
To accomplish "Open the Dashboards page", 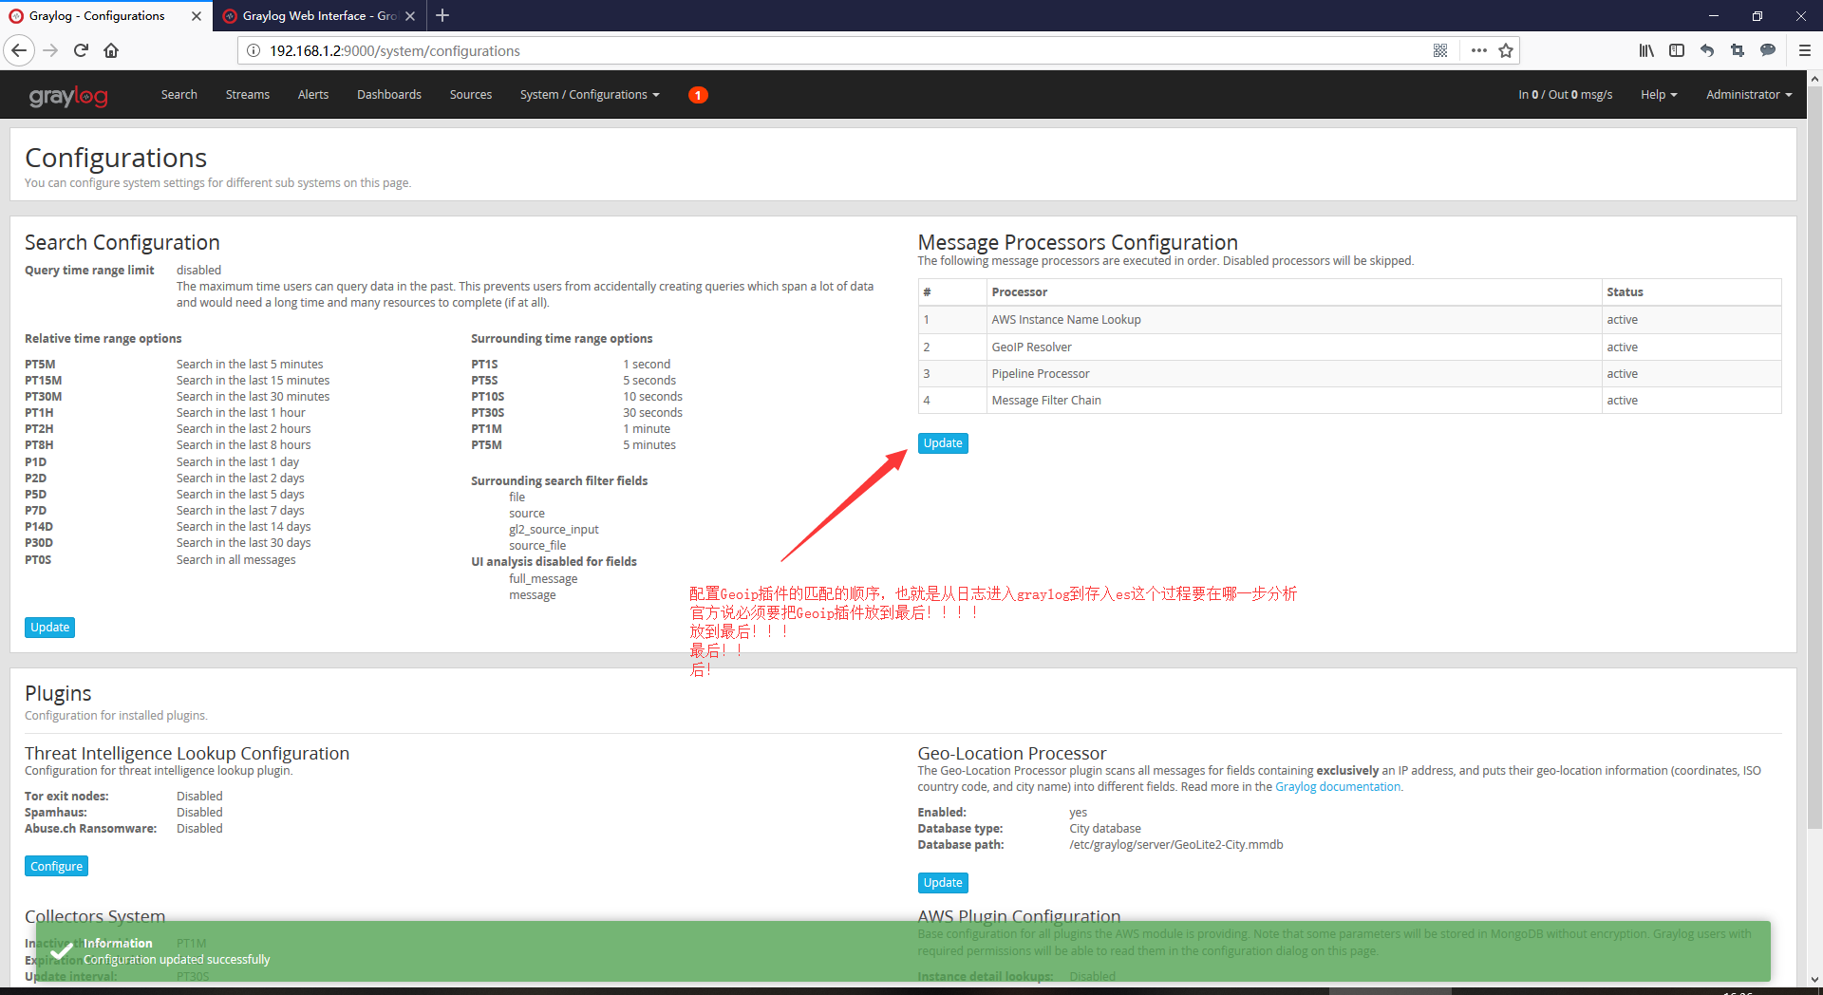I will (389, 95).
